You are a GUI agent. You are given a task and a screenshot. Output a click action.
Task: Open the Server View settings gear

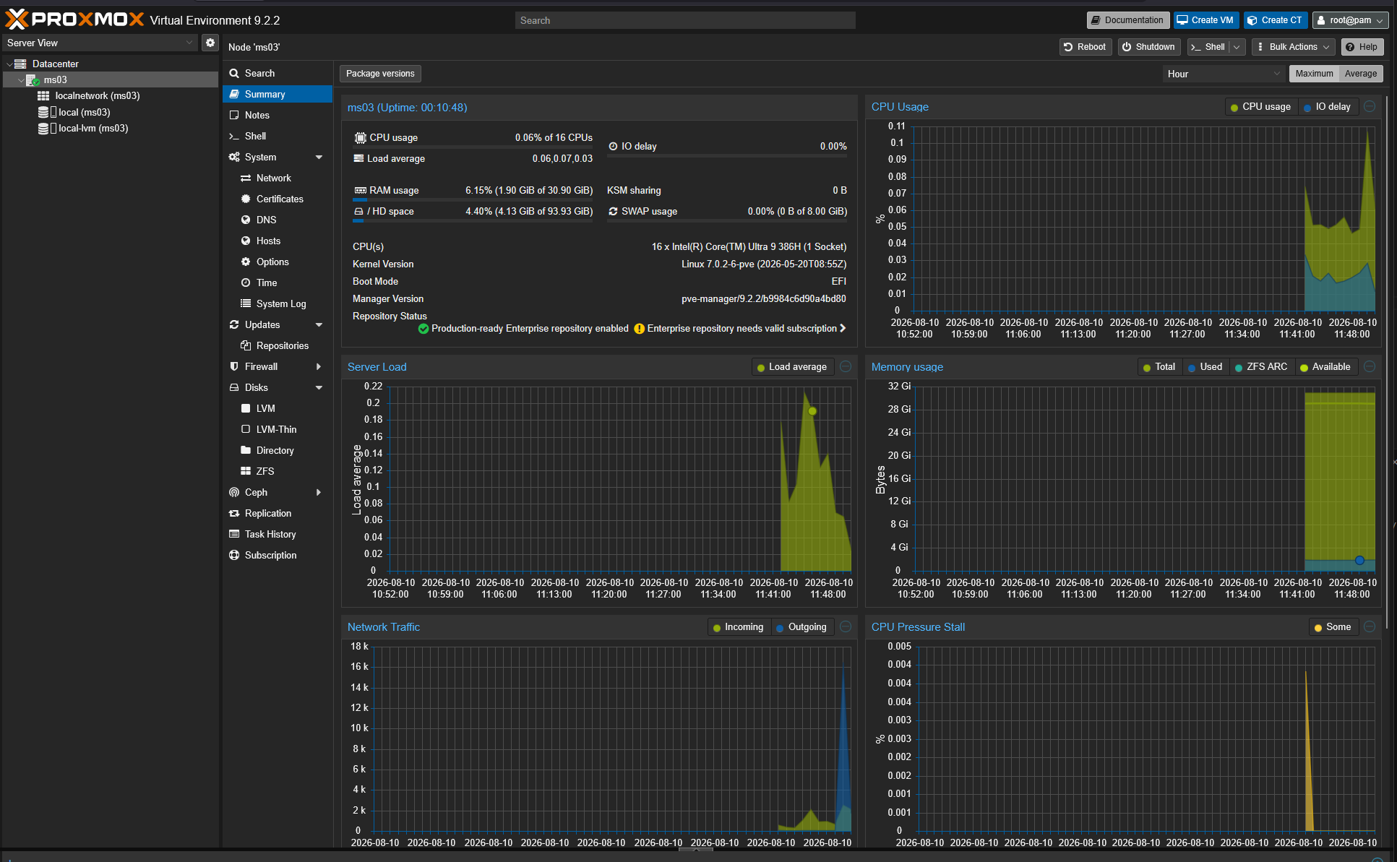(x=210, y=43)
